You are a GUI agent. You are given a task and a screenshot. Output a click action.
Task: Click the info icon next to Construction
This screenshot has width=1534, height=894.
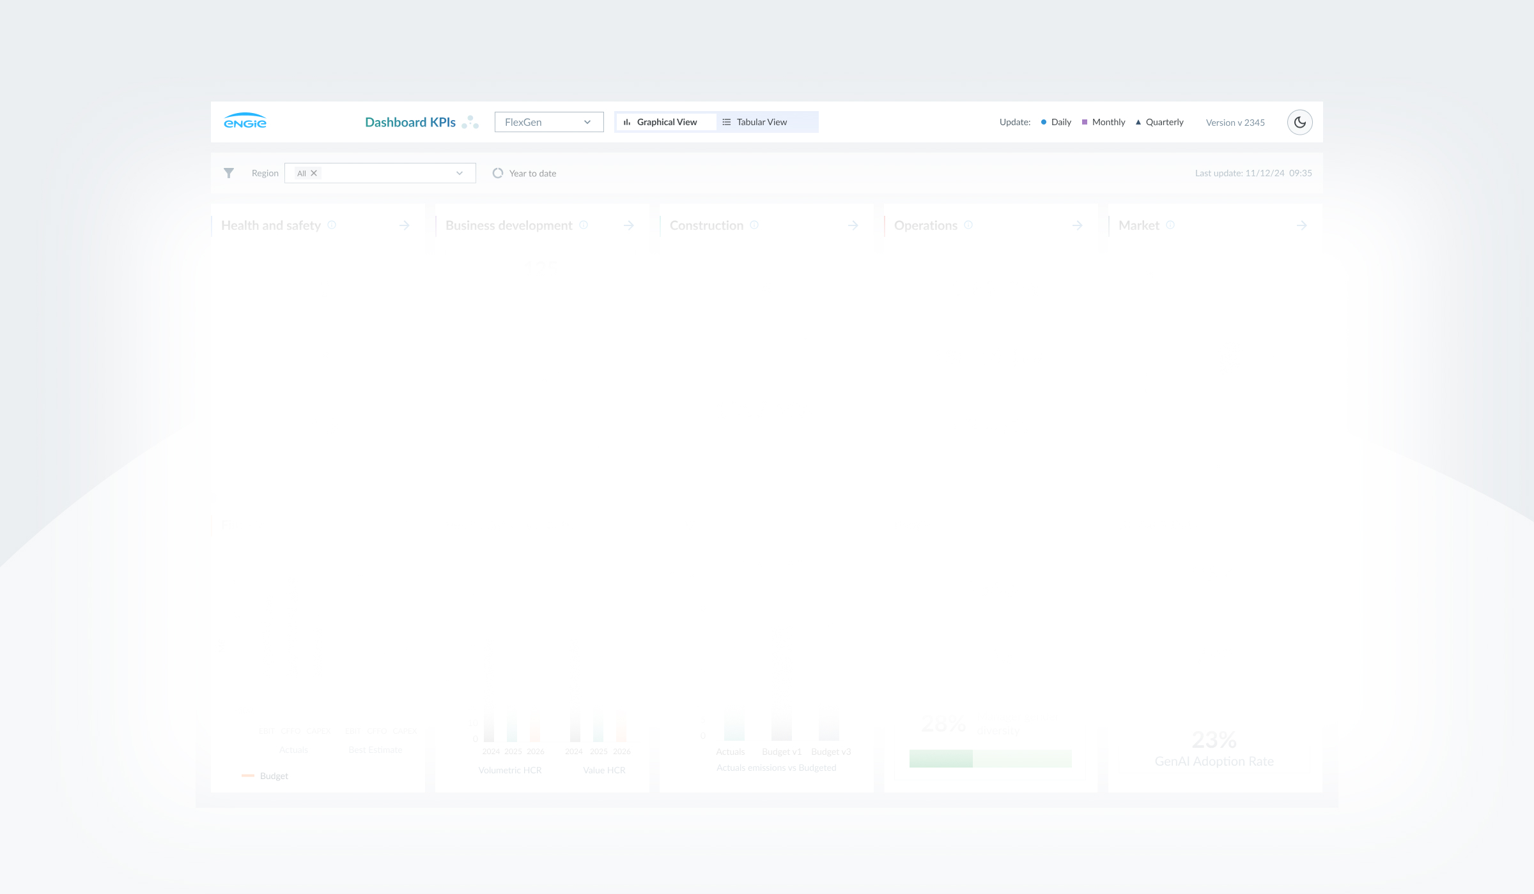pos(755,225)
